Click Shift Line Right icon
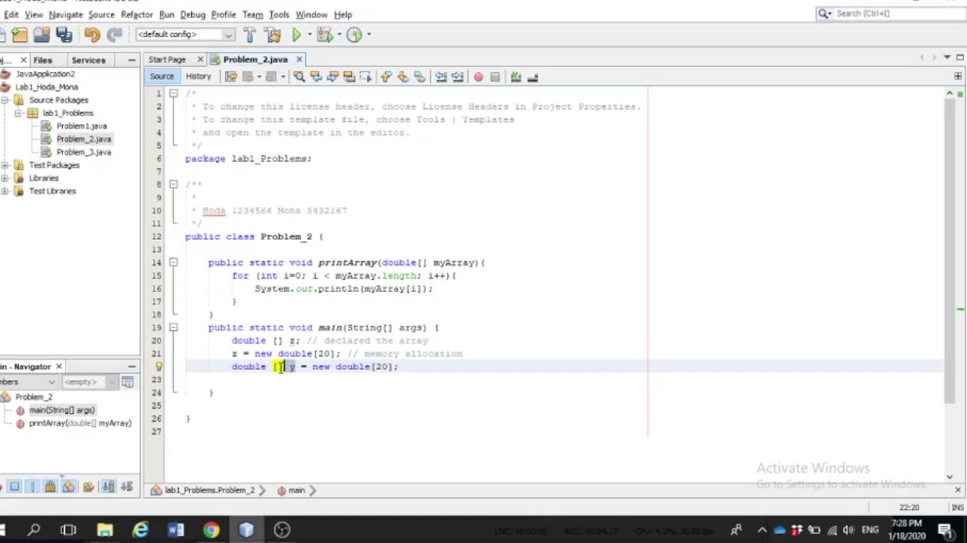Viewport: 967px width, 543px height. click(x=458, y=77)
